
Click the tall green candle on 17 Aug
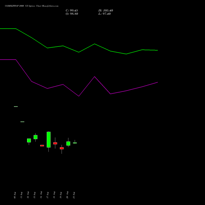tap(49, 139)
